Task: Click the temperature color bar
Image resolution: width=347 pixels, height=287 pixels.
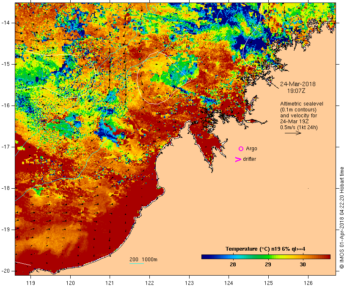Action: [x=266, y=257]
